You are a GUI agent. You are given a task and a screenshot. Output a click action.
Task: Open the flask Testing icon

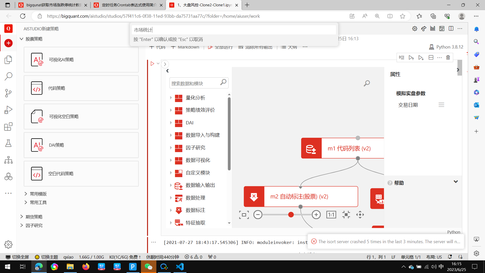[x=8, y=143]
